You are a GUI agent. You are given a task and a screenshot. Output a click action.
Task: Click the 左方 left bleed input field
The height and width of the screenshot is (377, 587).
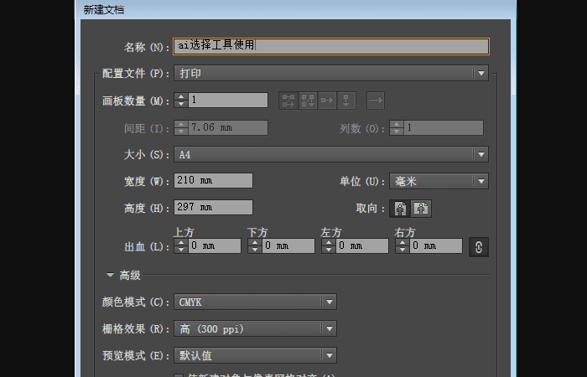pos(362,246)
